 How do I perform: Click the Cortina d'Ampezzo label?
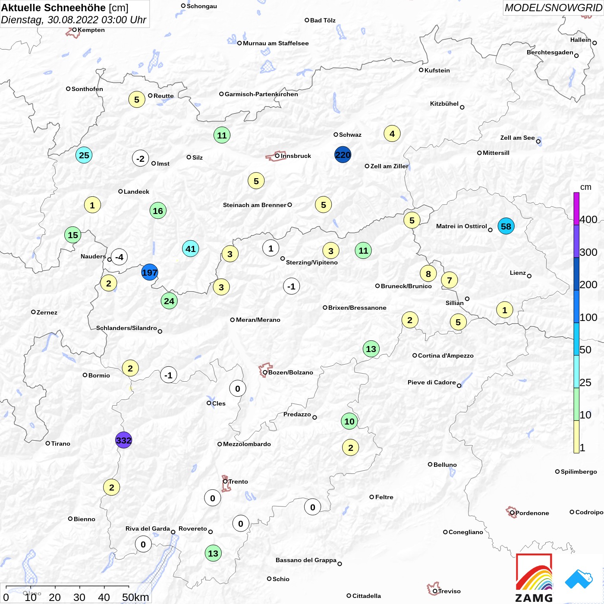pyautogui.click(x=446, y=355)
